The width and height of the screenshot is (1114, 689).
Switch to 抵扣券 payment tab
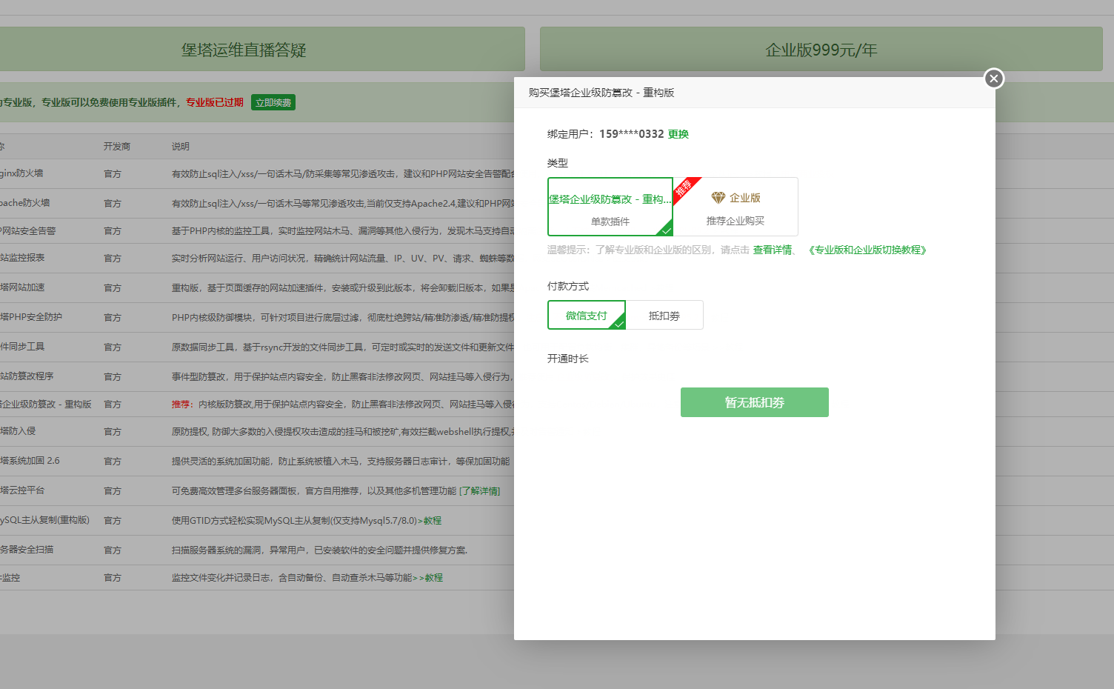(x=664, y=315)
